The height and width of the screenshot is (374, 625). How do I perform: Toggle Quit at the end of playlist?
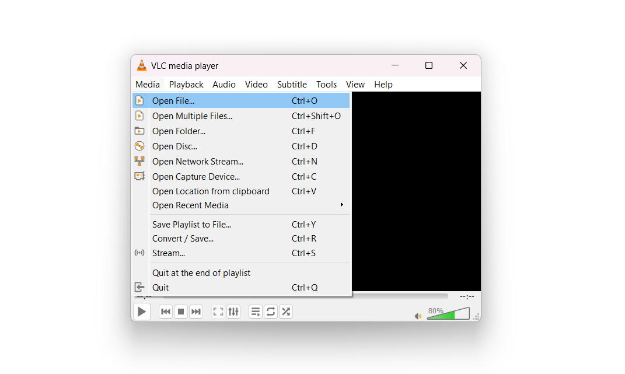coord(241,272)
